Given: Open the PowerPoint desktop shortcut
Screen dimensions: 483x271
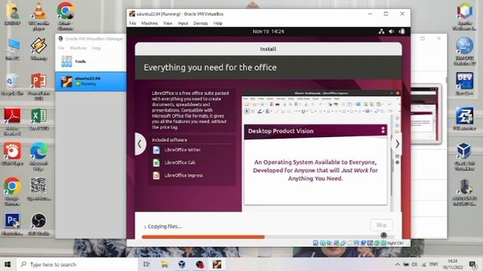Looking at the screenshot, I should 38,86.
